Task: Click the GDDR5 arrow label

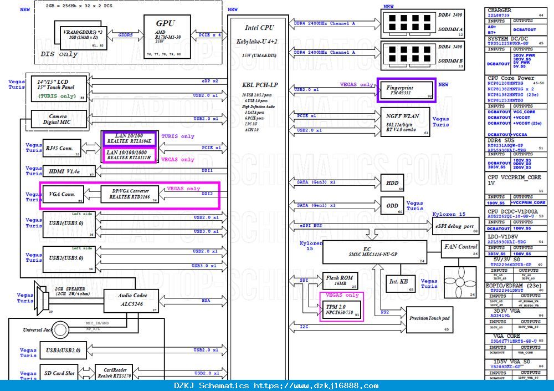Action: tap(125, 35)
